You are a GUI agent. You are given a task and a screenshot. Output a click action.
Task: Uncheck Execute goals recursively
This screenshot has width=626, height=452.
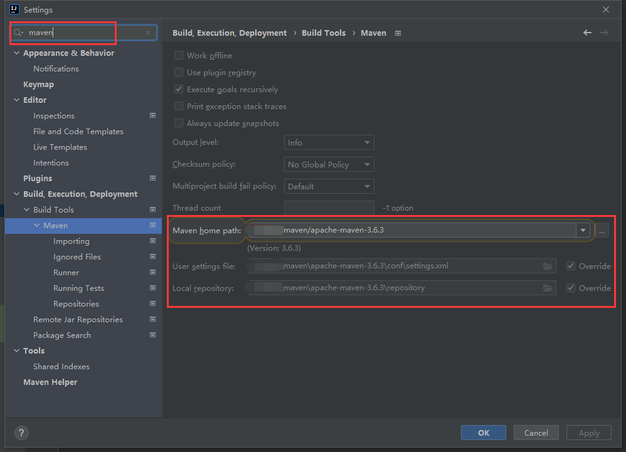pos(179,90)
